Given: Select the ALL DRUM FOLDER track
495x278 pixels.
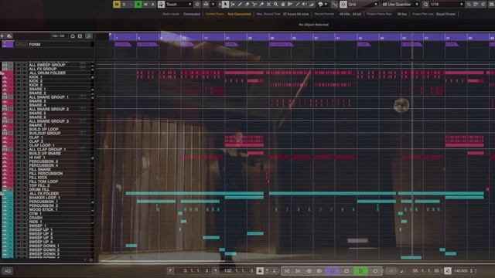Looking at the screenshot, I should click(x=47, y=73).
